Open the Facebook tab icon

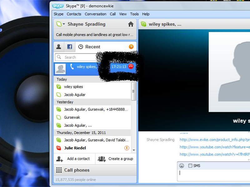click(69, 46)
